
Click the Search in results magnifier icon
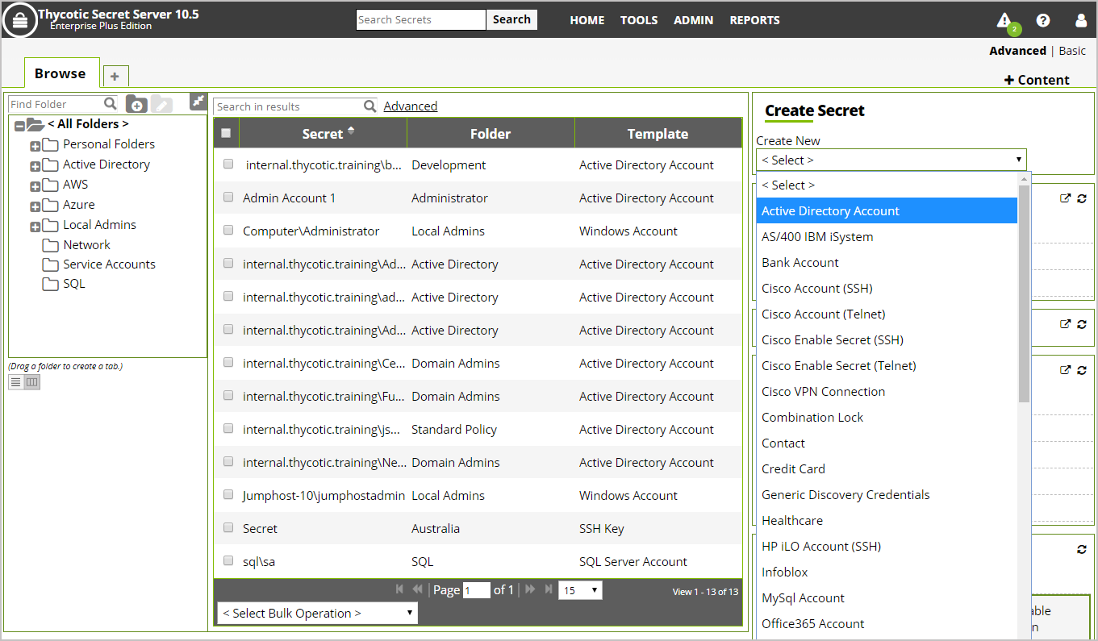pyautogui.click(x=370, y=106)
